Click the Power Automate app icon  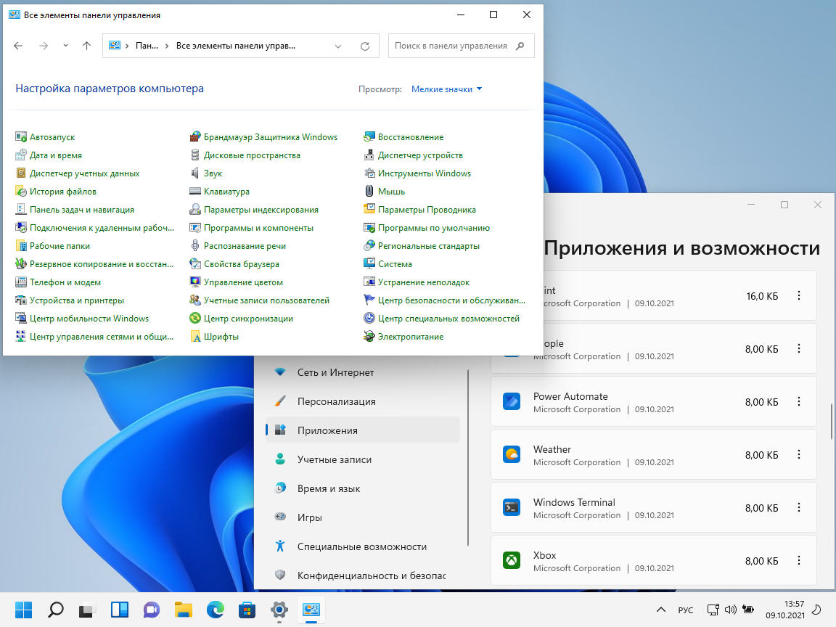point(512,402)
